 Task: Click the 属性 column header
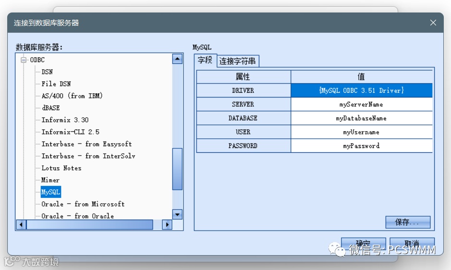[x=244, y=76]
